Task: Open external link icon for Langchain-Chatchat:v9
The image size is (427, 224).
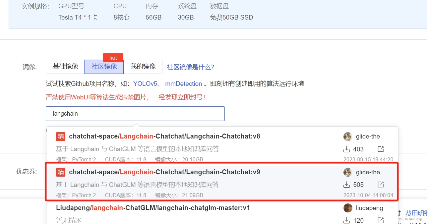Action: point(380,185)
